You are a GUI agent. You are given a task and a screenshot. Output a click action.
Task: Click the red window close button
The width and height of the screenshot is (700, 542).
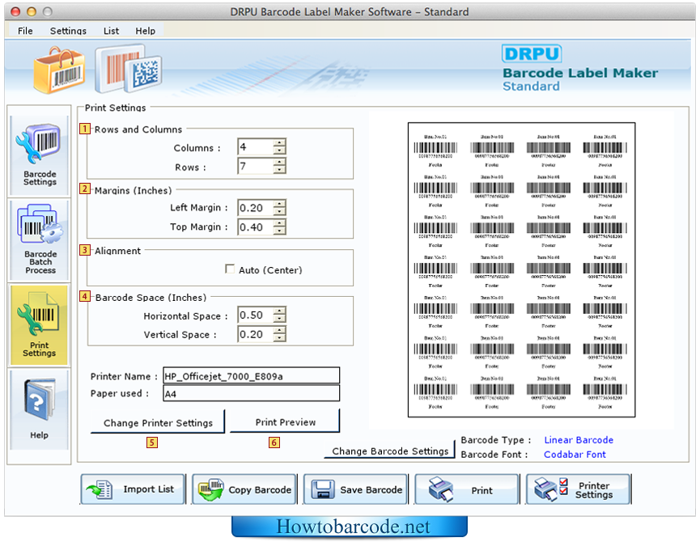click(x=15, y=11)
